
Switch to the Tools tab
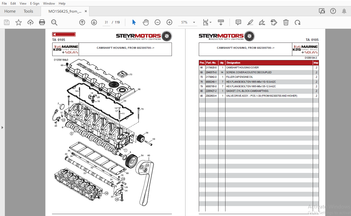(x=28, y=11)
